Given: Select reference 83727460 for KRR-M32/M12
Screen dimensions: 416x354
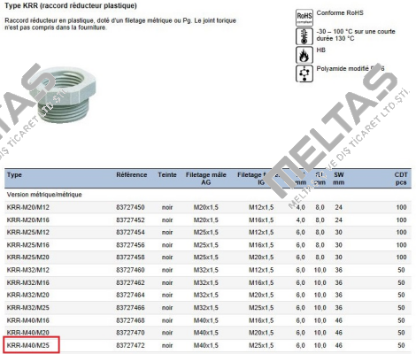Looking at the screenshot, I should click(x=130, y=270).
